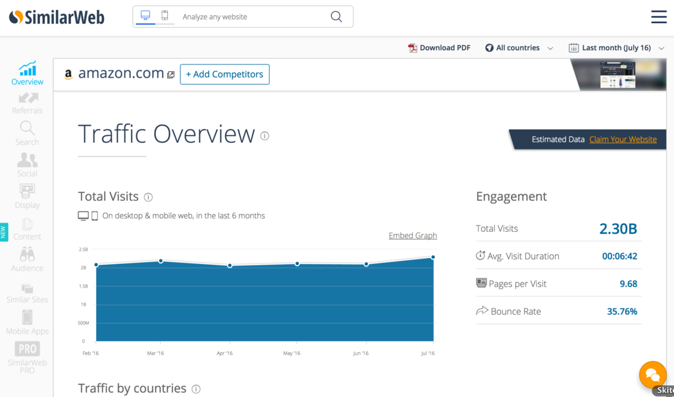Click the info icon next to Total Visits
Image resolution: width=674 pixels, height=397 pixels.
coord(148,197)
